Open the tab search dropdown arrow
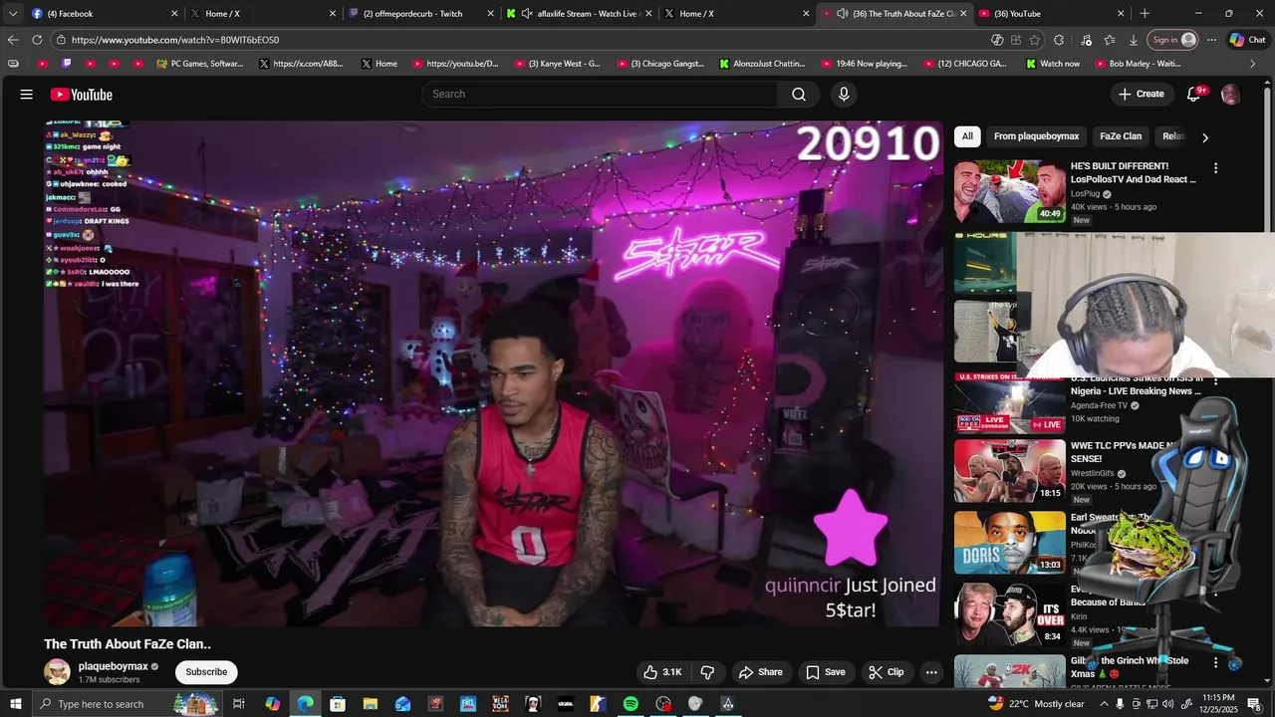The height and width of the screenshot is (717, 1275). (13, 14)
